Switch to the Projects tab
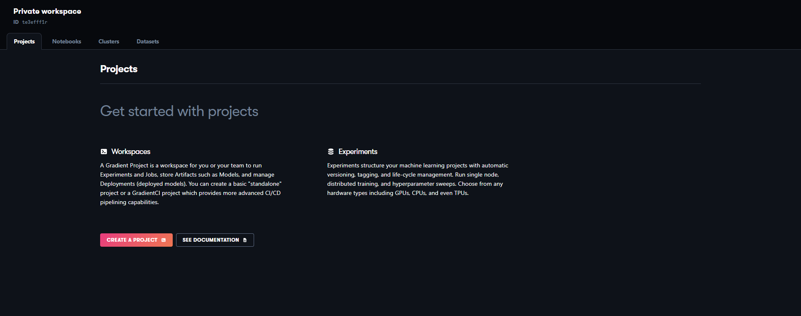 pos(24,41)
